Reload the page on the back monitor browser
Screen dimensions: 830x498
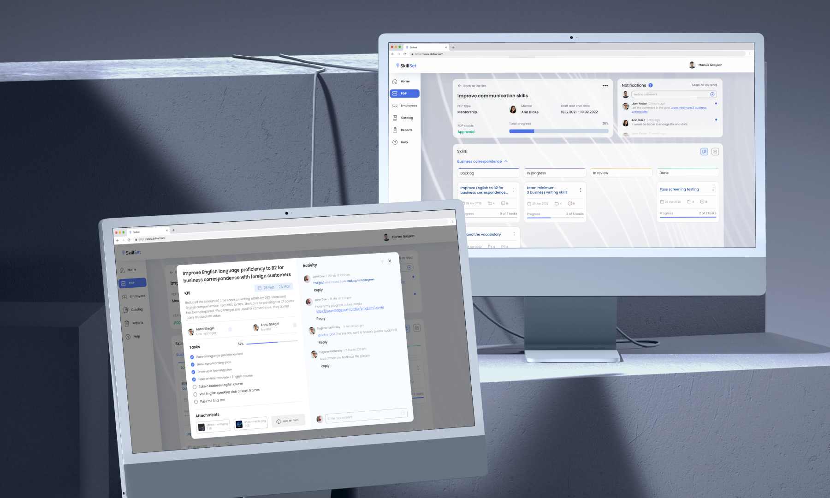pos(405,54)
